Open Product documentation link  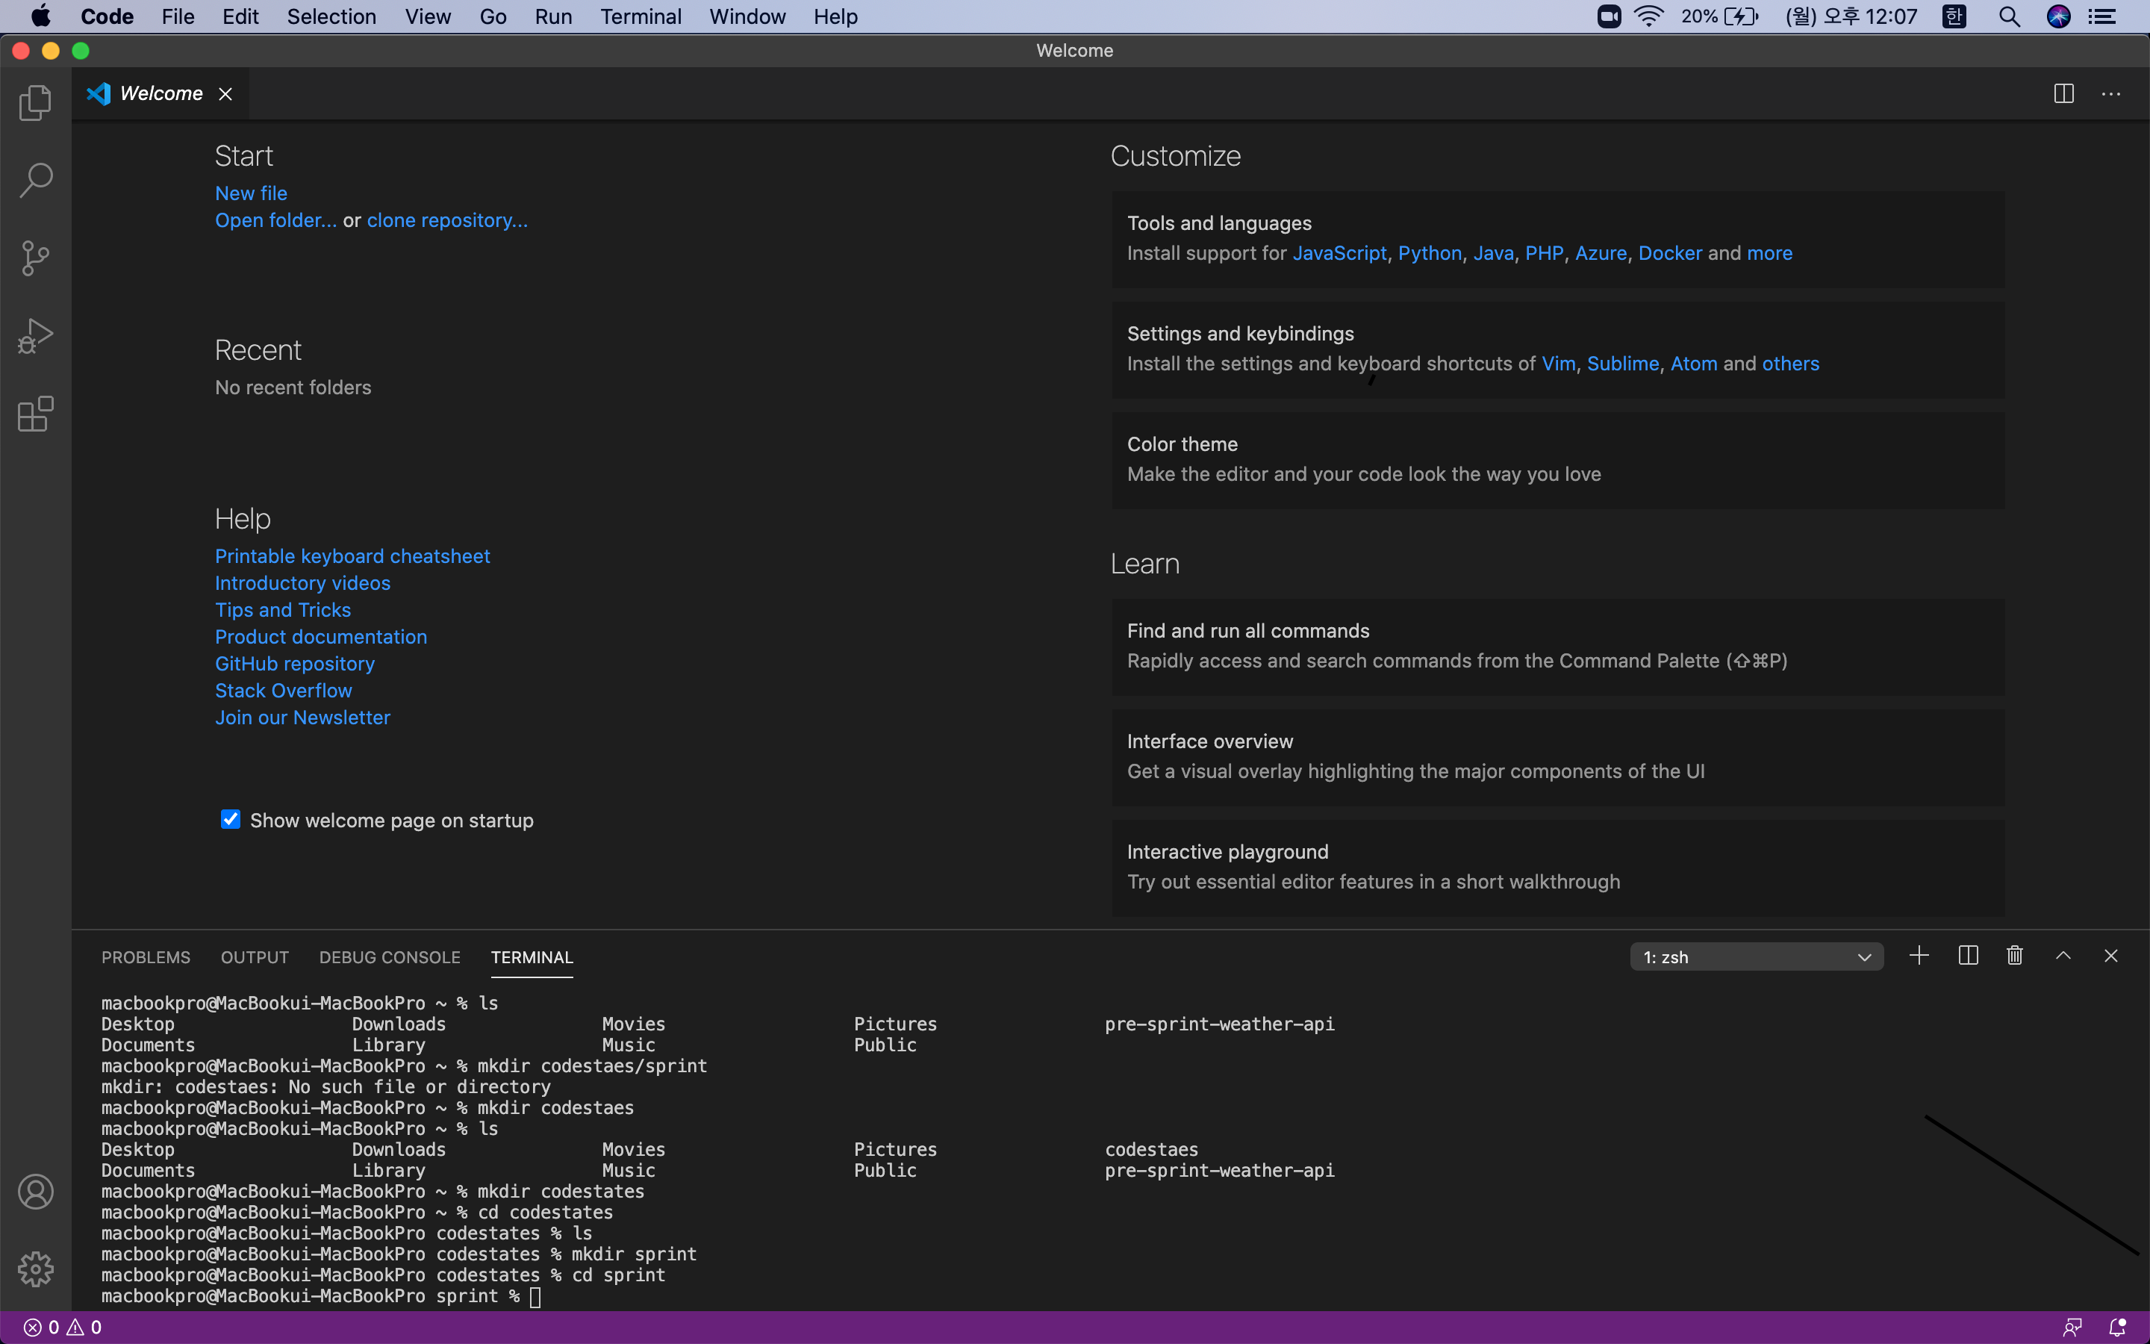[x=321, y=636]
